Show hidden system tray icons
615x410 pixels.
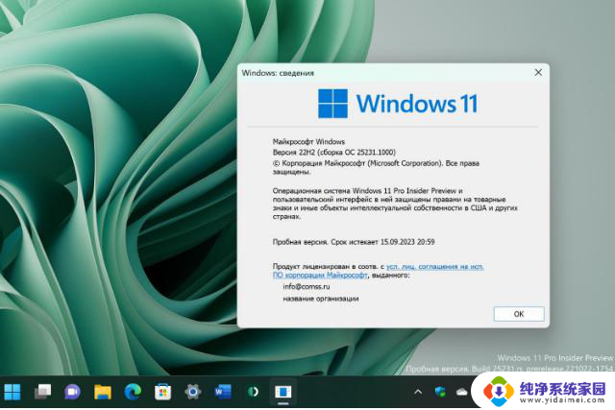[418, 392]
